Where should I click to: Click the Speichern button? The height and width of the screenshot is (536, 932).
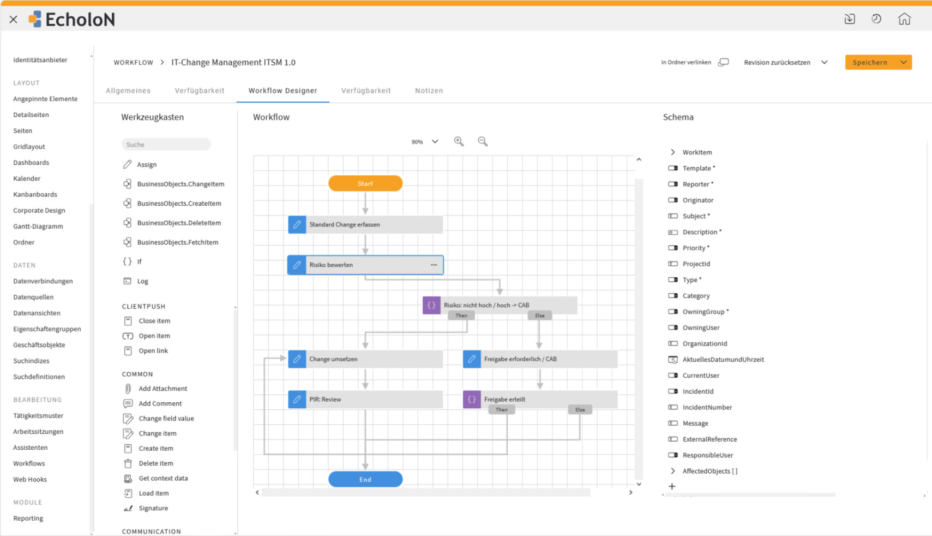point(870,62)
